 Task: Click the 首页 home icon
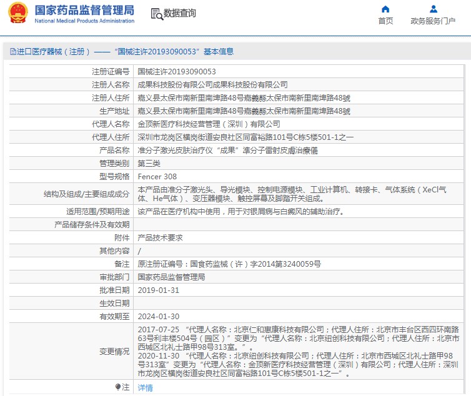pos(385,9)
